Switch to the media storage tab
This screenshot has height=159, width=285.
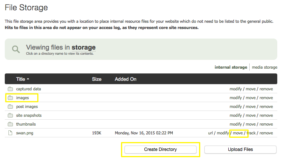(264, 67)
